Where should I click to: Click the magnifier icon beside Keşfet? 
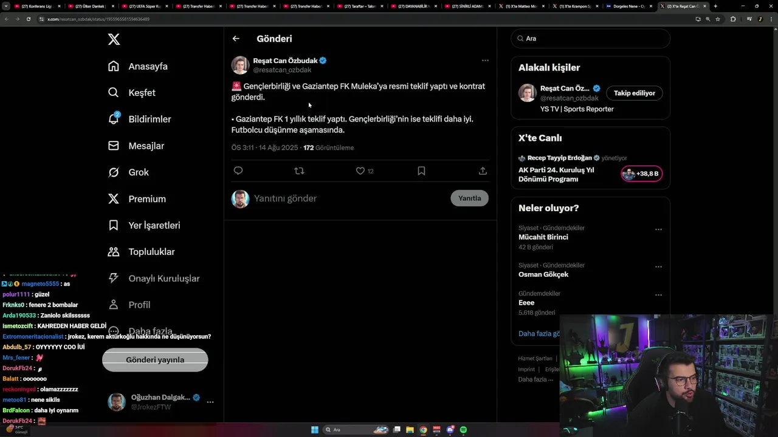(114, 93)
